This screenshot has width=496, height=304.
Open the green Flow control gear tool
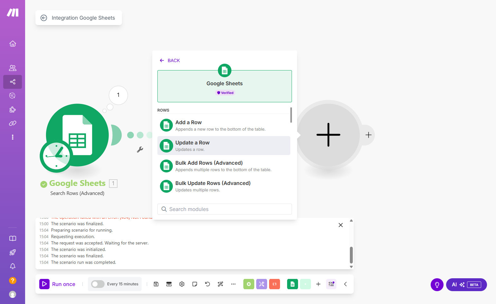(x=249, y=284)
